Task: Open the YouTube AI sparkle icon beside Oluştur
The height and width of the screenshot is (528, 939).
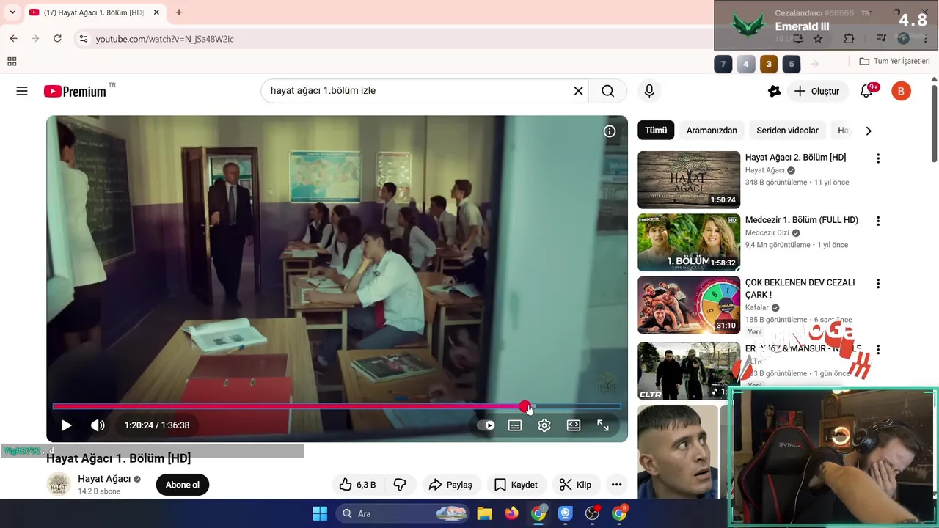Action: point(774,91)
